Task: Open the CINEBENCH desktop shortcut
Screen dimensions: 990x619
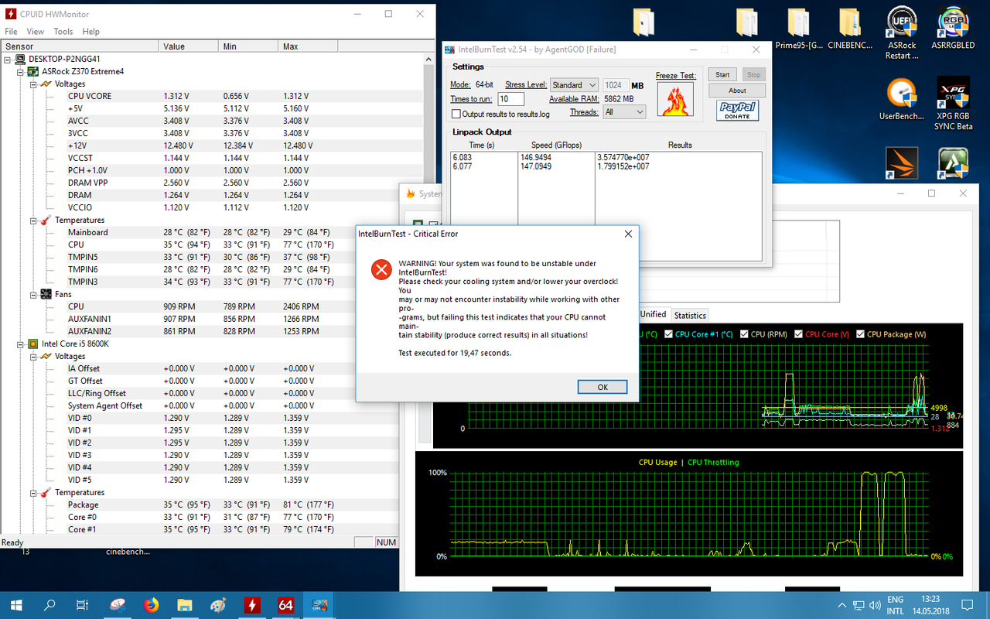Action: 848,23
